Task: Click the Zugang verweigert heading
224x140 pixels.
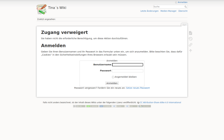Action: (65, 32)
